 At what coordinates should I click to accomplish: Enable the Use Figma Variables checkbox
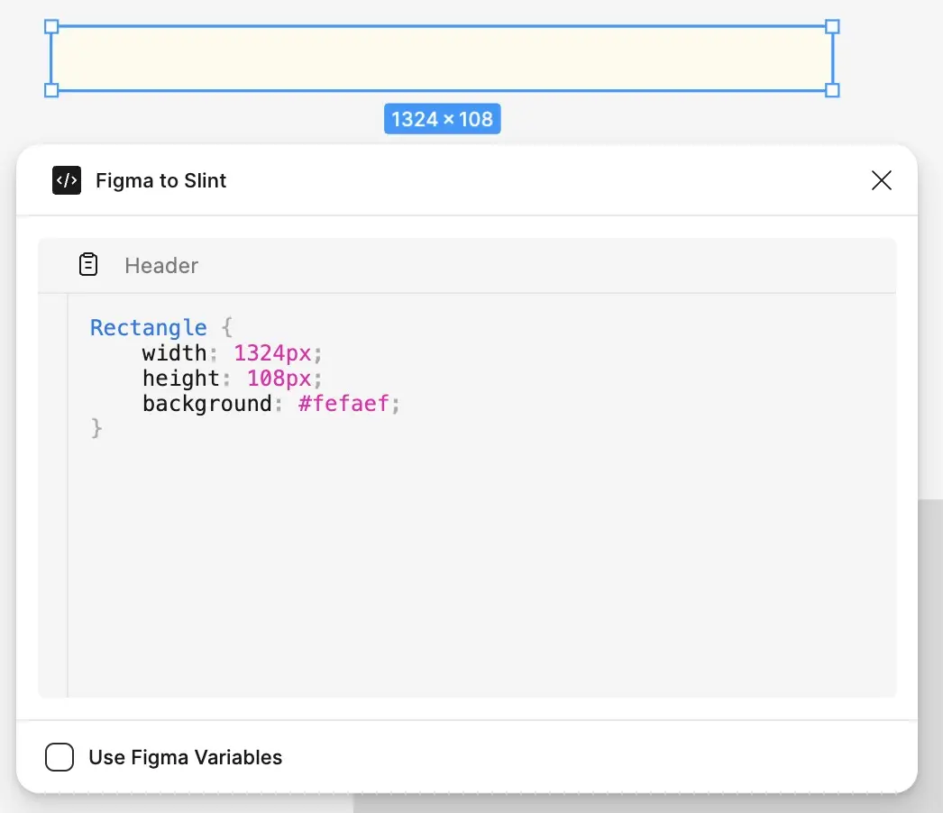click(x=60, y=757)
